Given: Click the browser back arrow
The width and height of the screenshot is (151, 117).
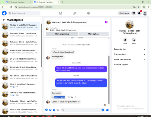Looking at the screenshot, I should tap(3, 7).
